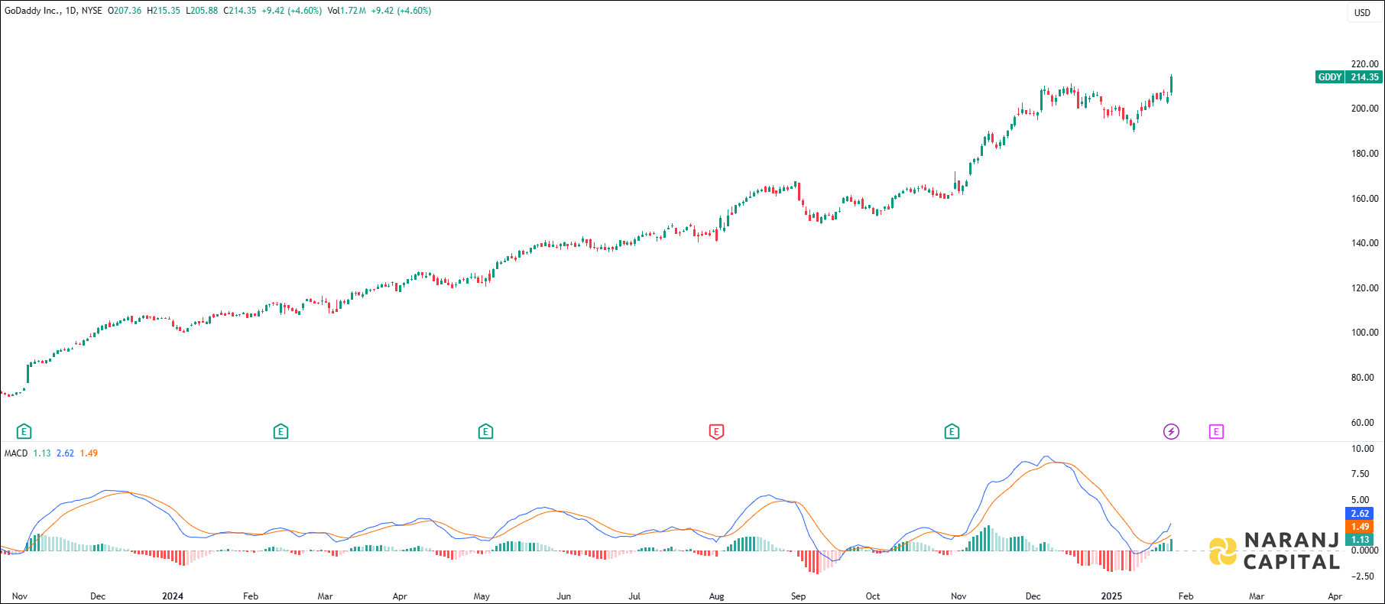Viewport: 1385px width, 604px height.
Task: Open the USD currency selector
Action: point(1363,12)
